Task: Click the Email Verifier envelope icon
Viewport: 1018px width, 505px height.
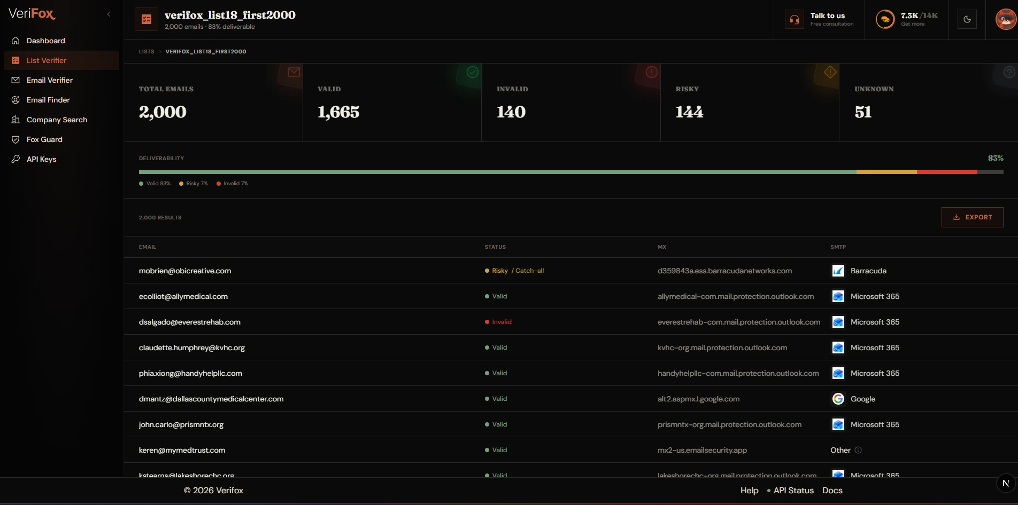Action: (16, 80)
